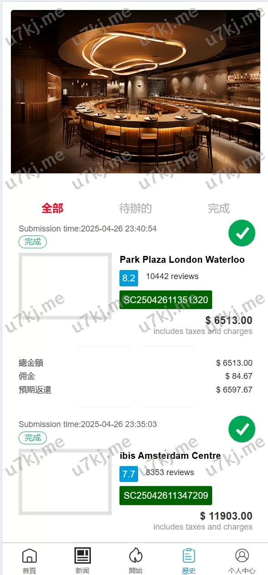Click 完成 status tag on Park Plaza order
This screenshot has height=575, width=268.
[x=33, y=242]
